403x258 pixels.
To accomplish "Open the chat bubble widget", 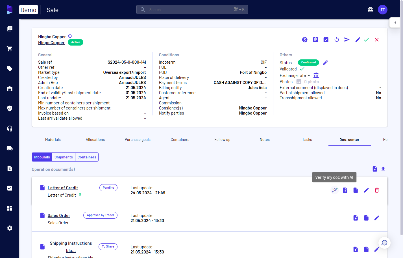I will coord(384,243).
